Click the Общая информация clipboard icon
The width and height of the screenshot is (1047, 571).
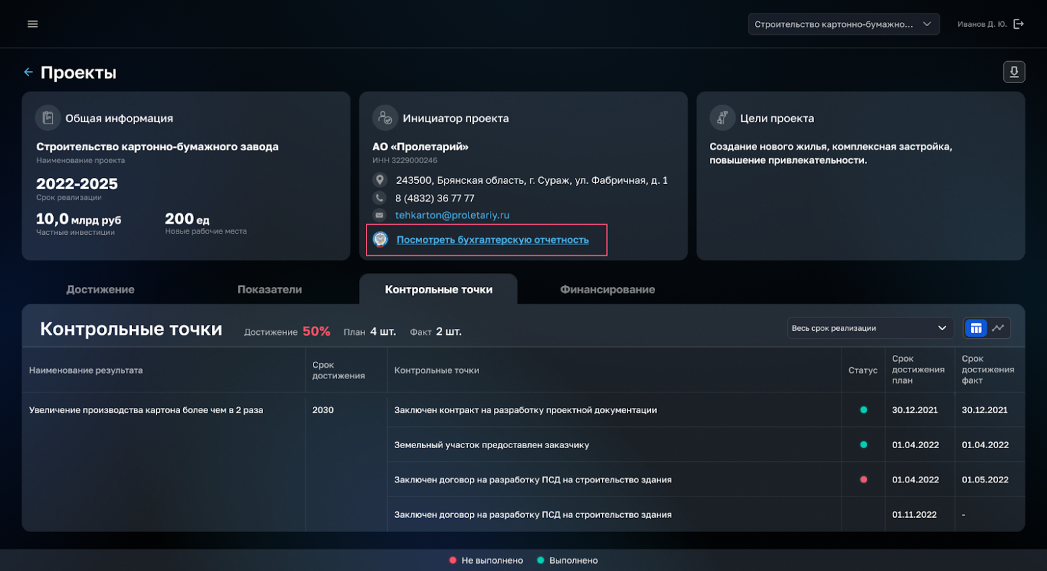click(x=48, y=118)
